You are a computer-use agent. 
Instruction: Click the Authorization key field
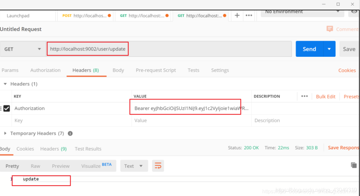71,108
